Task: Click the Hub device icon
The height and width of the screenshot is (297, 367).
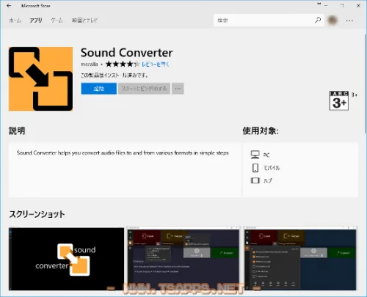Action: point(255,180)
